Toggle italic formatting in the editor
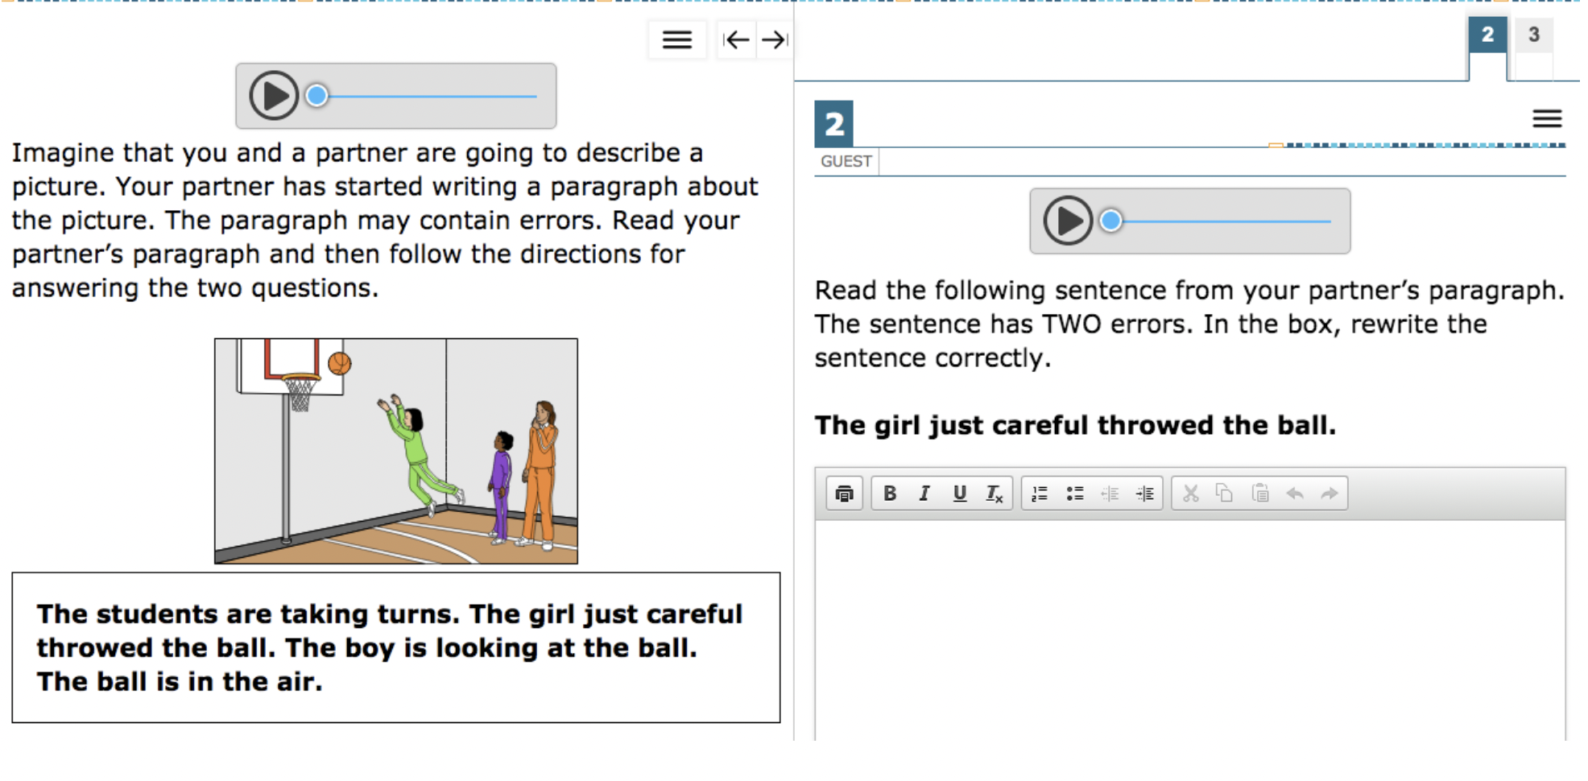This screenshot has height=781, width=1588. click(x=924, y=494)
